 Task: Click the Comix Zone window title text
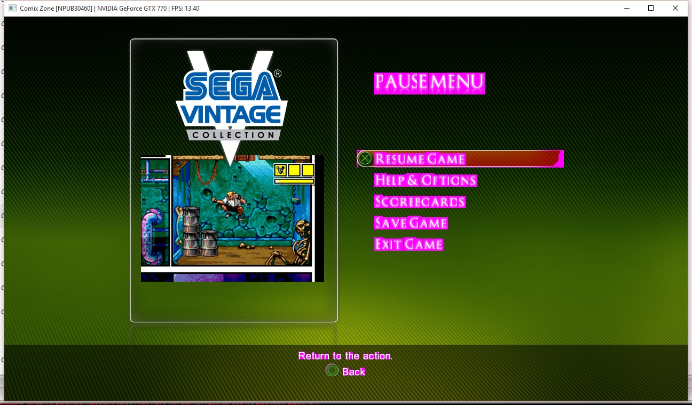point(109,8)
